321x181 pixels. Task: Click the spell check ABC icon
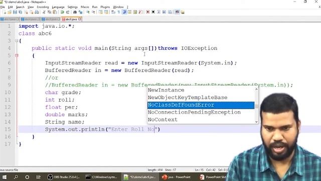click(x=177, y=12)
